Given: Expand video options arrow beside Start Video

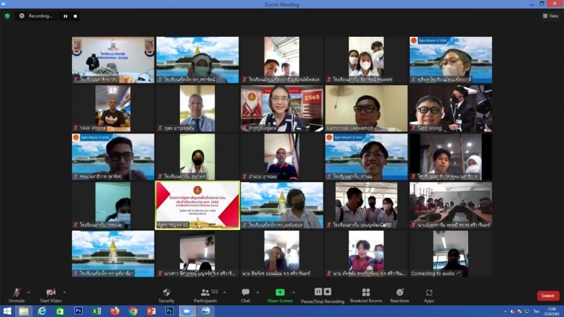Looking at the screenshot, I should pyautogui.click(x=65, y=292).
